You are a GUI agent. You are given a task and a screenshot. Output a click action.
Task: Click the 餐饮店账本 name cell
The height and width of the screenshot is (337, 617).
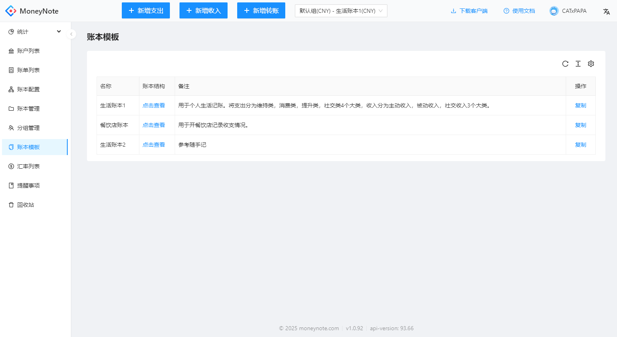pos(118,125)
